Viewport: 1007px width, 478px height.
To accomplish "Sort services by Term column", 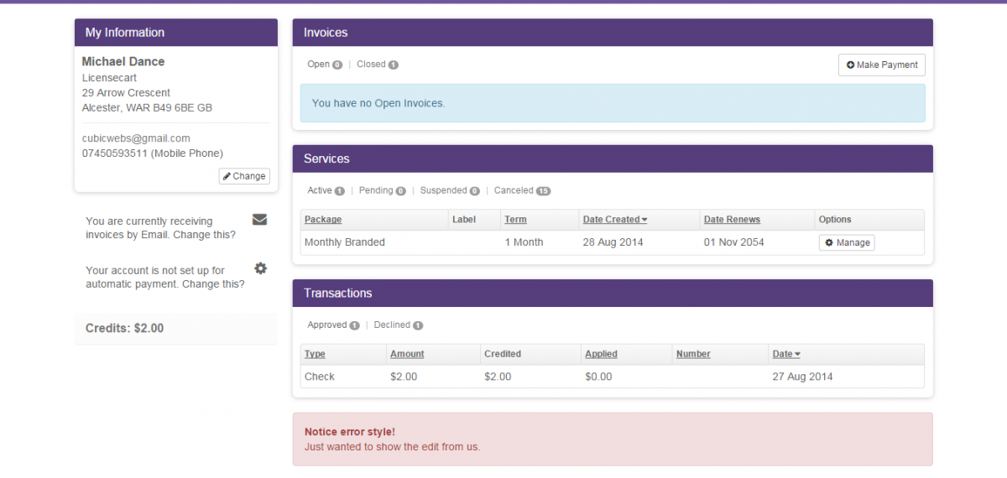I will tap(515, 220).
